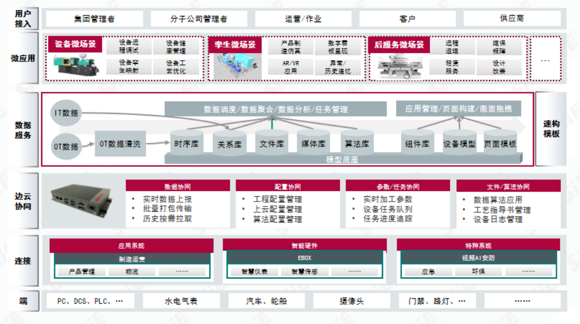Select the 媒体库 database cylinder
Viewport: 580px width, 324px height.
313,142
